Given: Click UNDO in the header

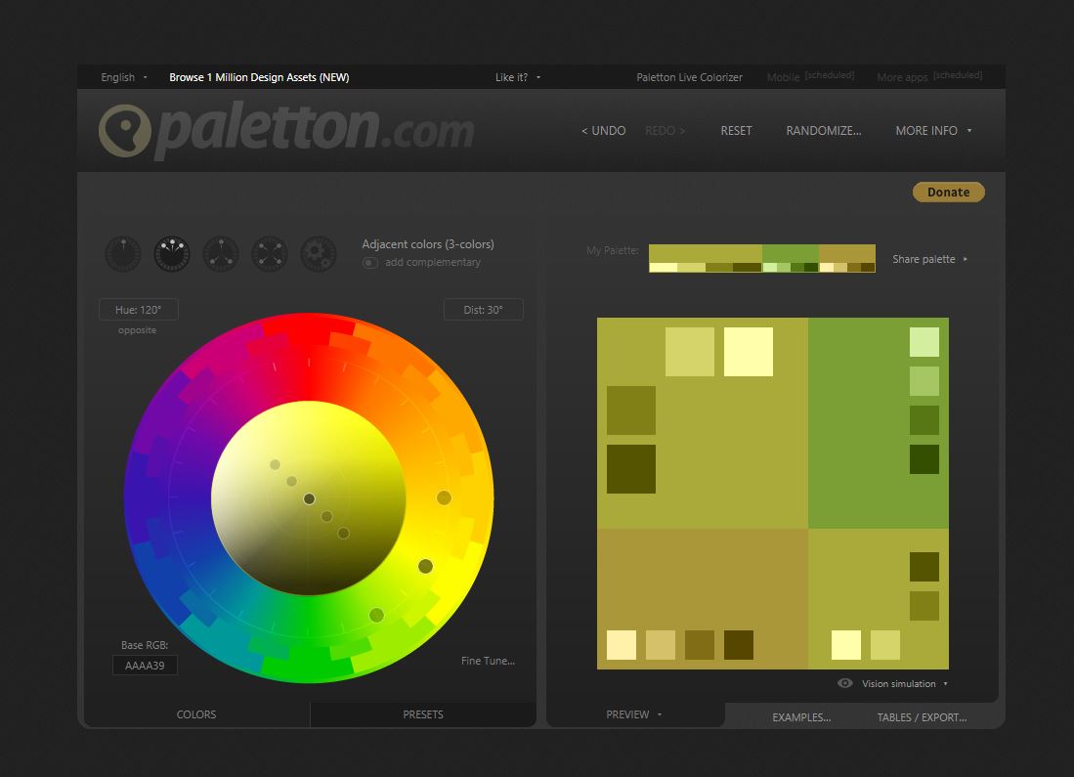Looking at the screenshot, I should tap(603, 130).
